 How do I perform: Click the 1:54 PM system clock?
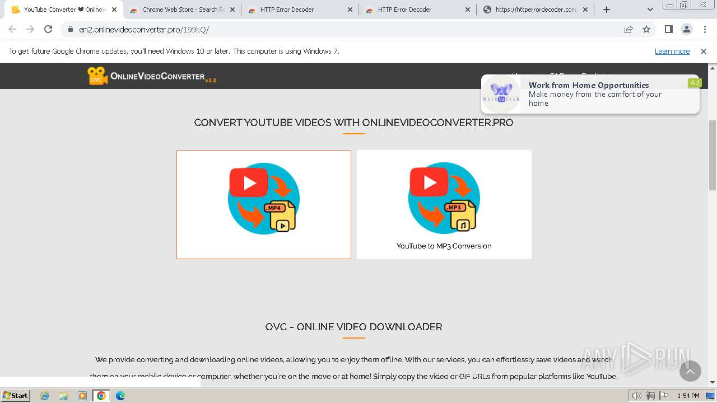pos(688,396)
